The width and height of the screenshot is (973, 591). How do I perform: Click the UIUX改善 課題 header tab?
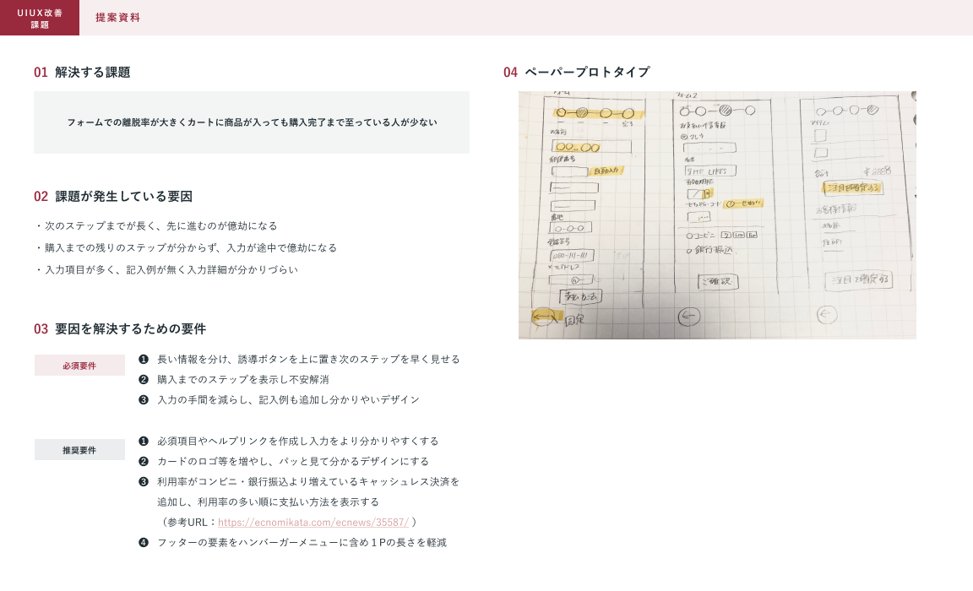40,18
